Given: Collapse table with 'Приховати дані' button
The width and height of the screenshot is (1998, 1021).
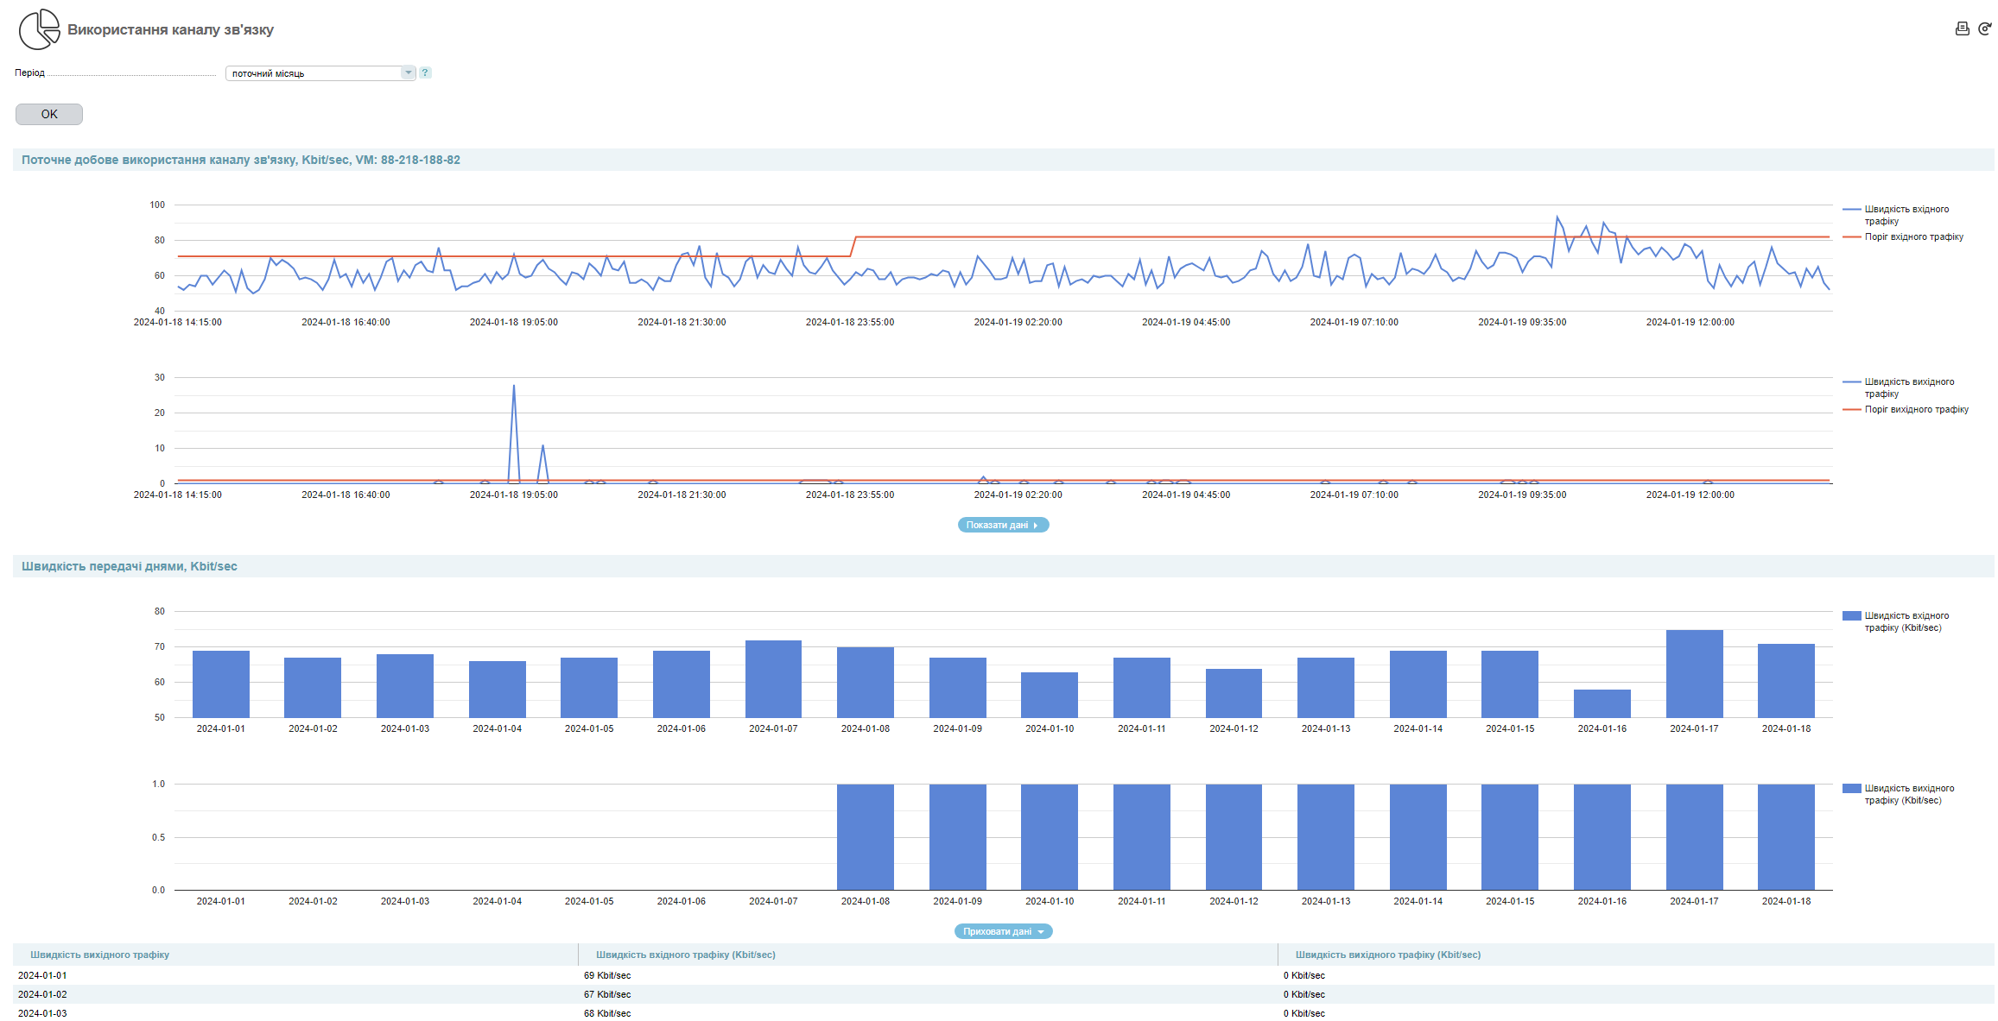Looking at the screenshot, I should click(x=1003, y=931).
